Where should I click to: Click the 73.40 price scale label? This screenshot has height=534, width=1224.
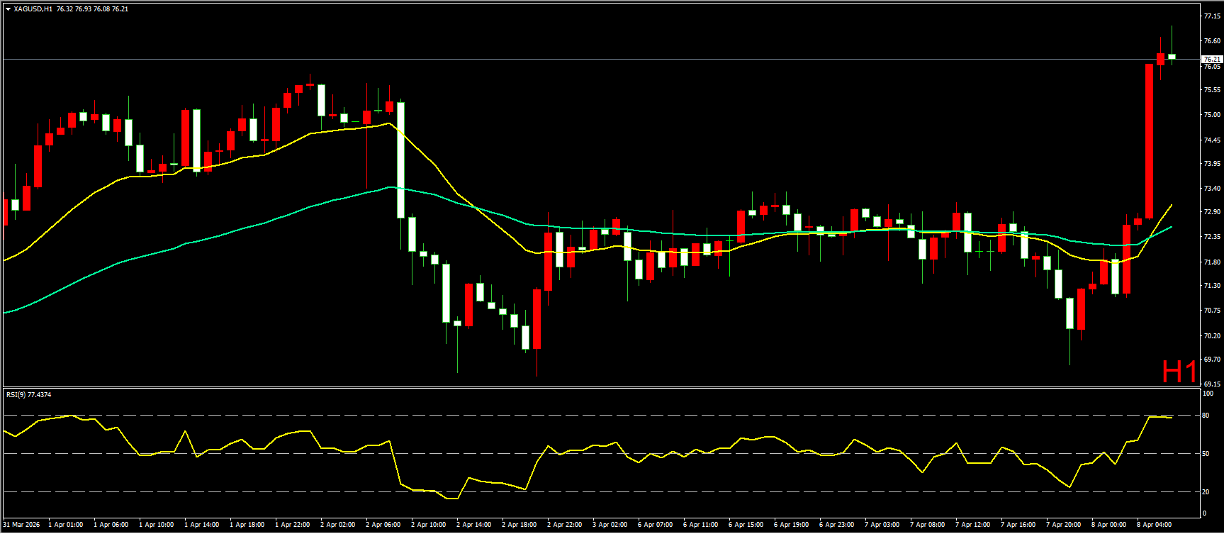tap(1211, 189)
